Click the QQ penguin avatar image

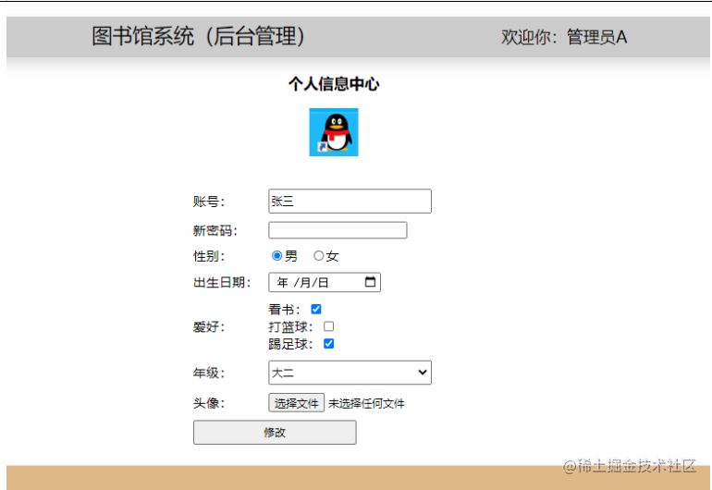coord(334,132)
